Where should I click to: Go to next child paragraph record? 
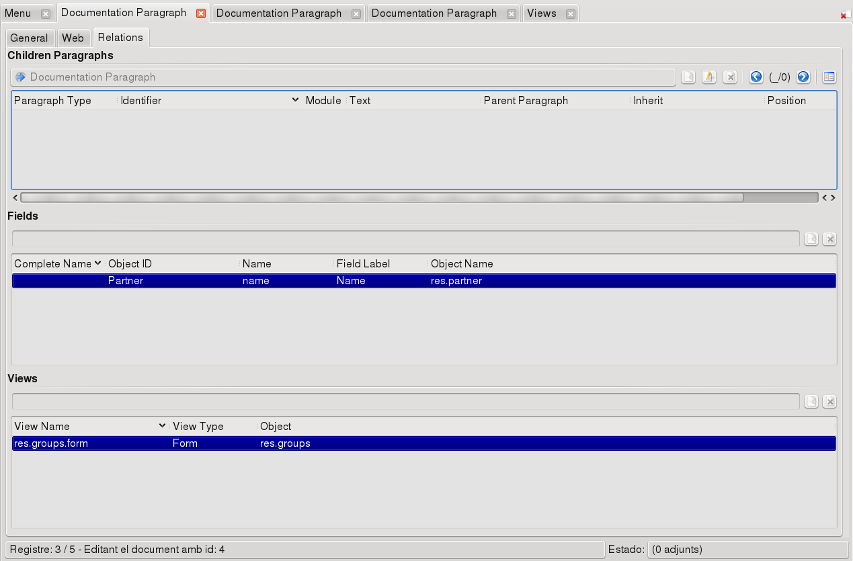tap(803, 77)
